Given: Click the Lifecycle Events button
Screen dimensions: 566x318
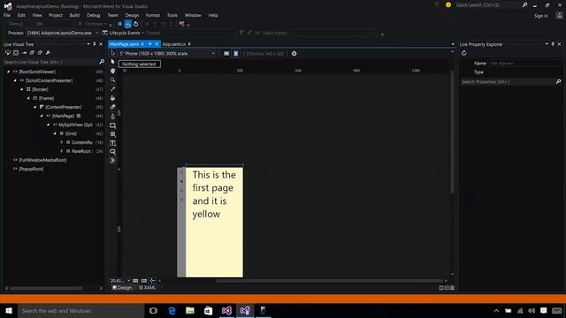Looking at the screenshot, I should click(123, 33).
